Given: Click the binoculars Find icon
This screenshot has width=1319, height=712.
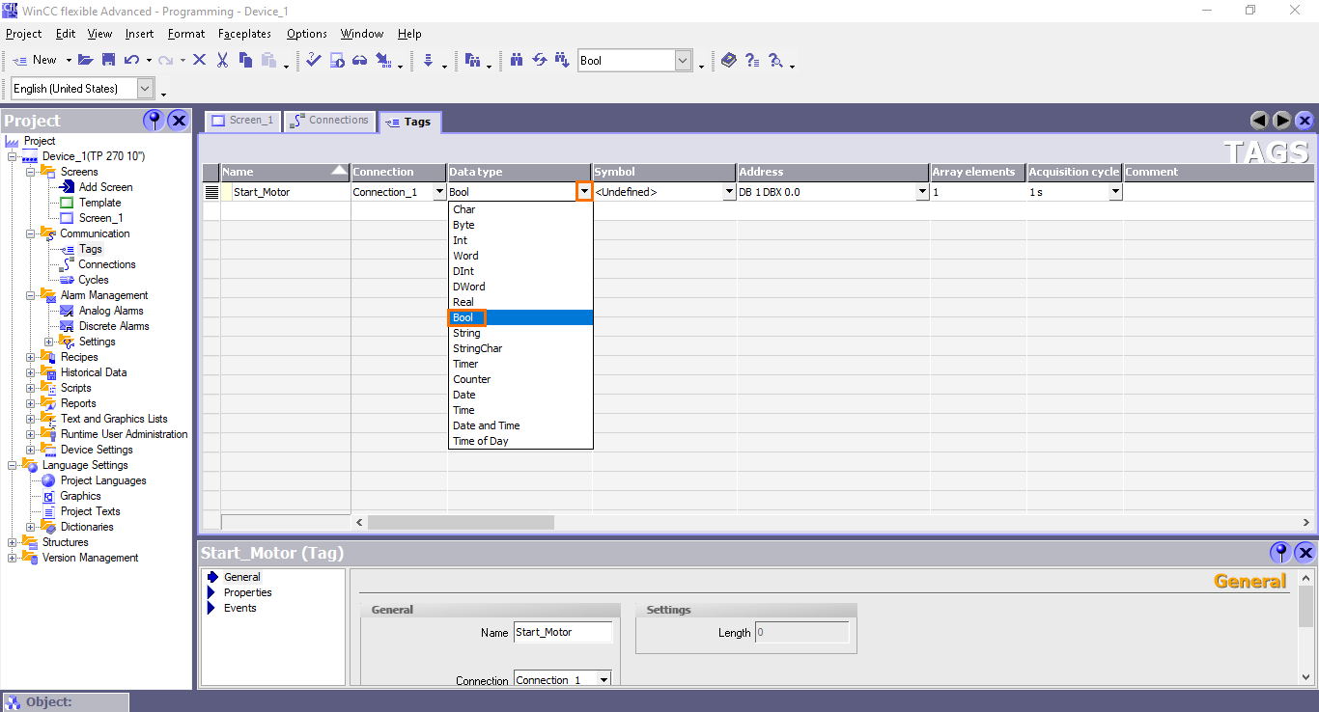Looking at the screenshot, I should point(517,60).
